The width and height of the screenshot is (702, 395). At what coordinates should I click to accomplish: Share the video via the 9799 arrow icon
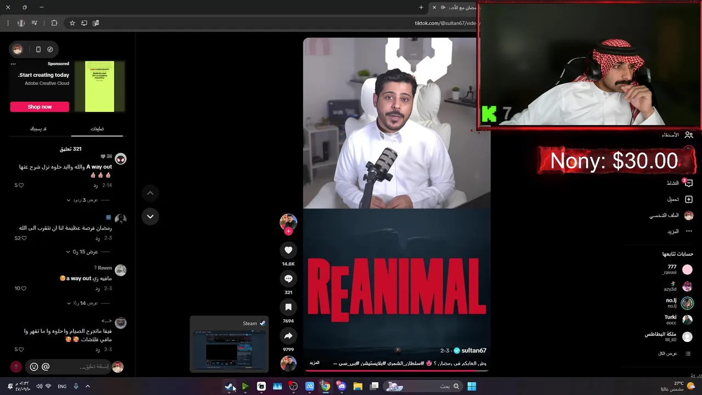[x=288, y=336]
